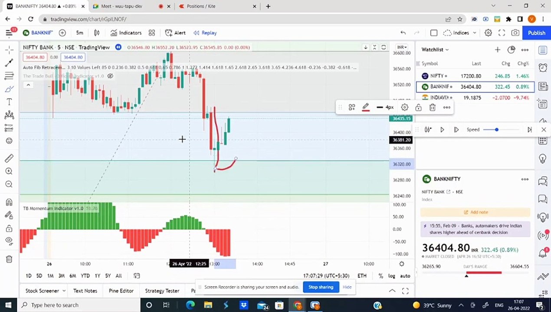Collapse the indicator legend arrow
Image resolution: width=551 pixels, height=312 pixels.
point(28,85)
